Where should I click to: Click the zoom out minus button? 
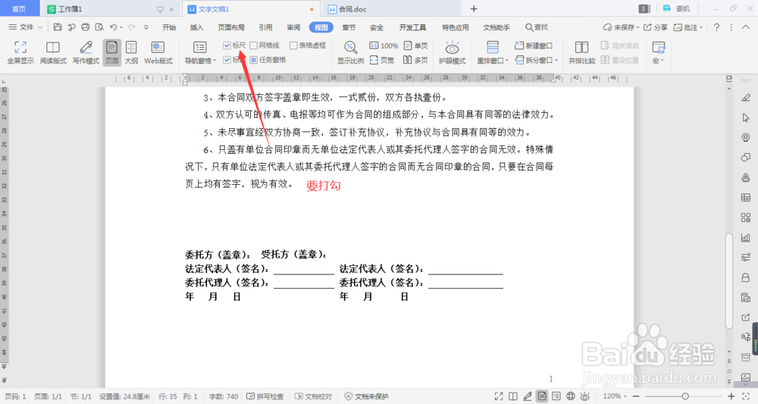pos(636,396)
